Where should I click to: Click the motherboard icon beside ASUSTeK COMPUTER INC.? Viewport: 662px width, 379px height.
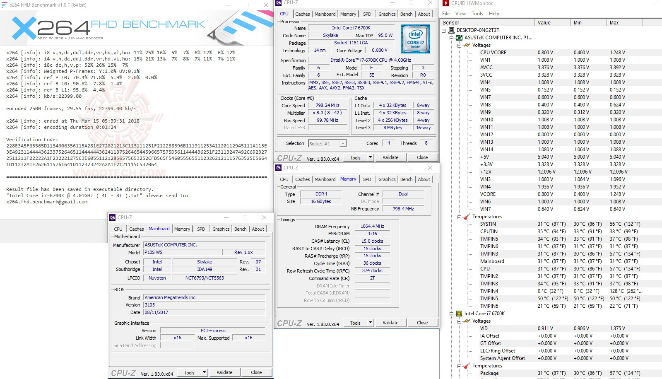[459, 38]
